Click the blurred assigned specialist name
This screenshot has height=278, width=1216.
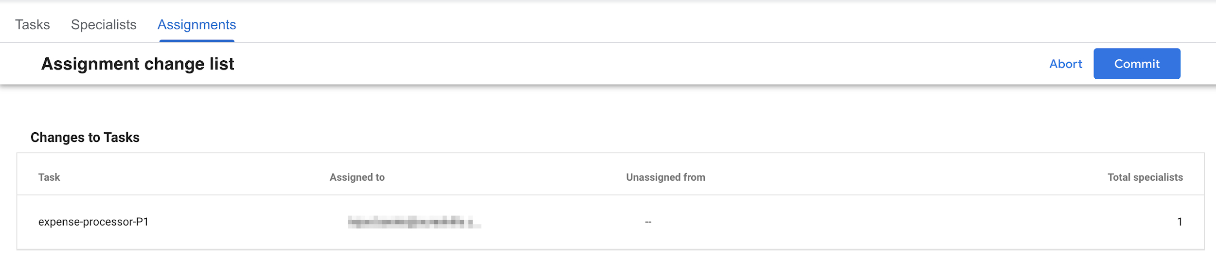click(x=414, y=223)
